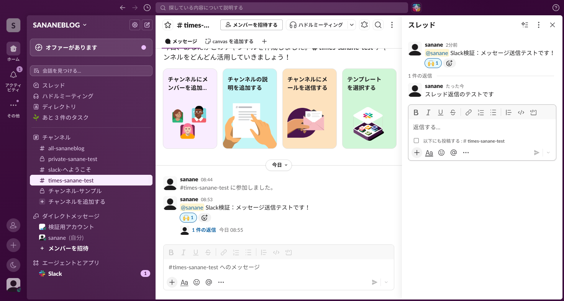
Task: Apply italic in thread reply toolbar
Action: [428, 112]
